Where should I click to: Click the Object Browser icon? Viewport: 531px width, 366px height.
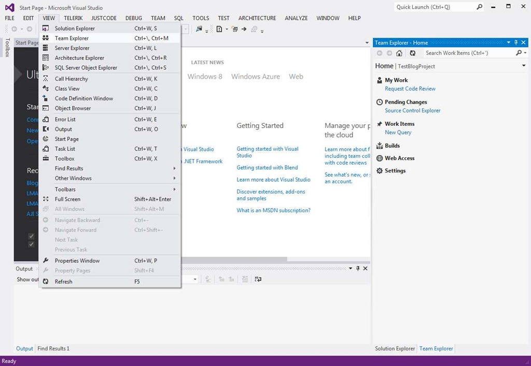click(46, 108)
